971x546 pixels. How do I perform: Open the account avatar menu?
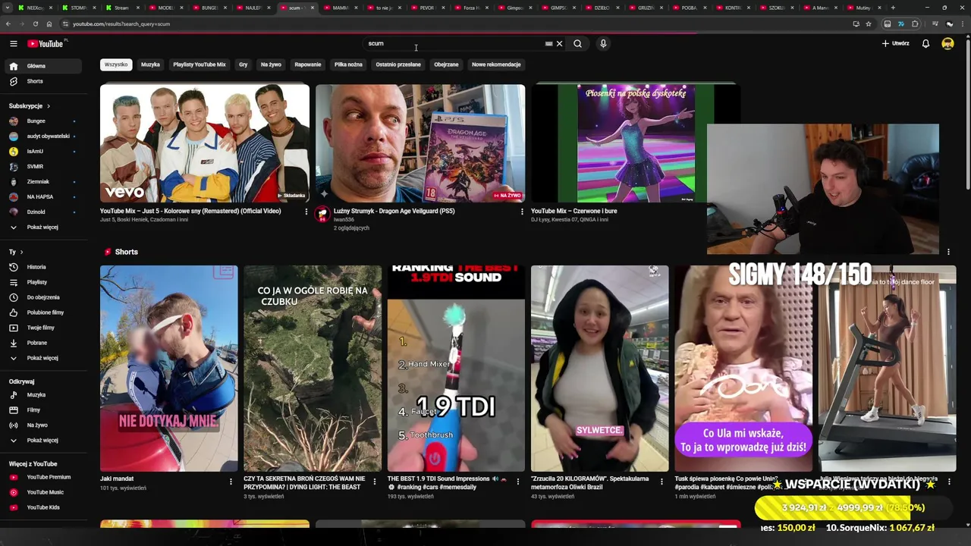[x=947, y=43]
